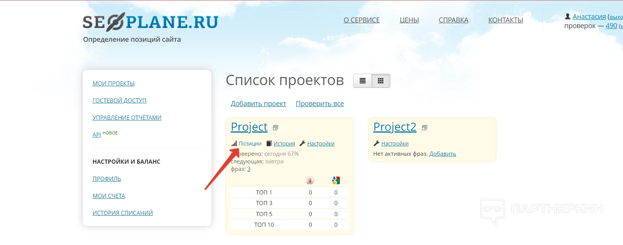Open Настройки link in Project card
The image size is (623, 245).
[321, 144]
